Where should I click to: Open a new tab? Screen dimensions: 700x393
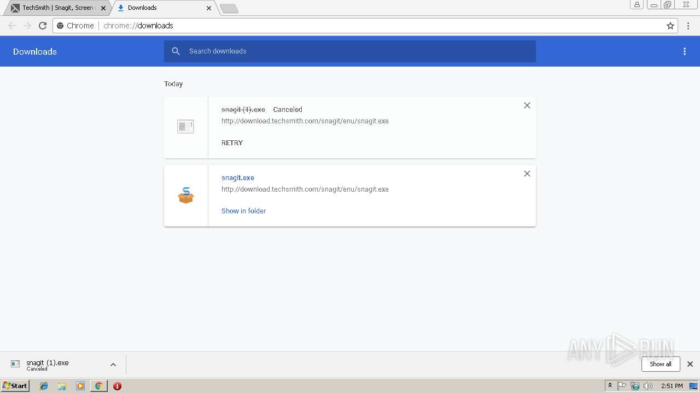pos(229,8)
